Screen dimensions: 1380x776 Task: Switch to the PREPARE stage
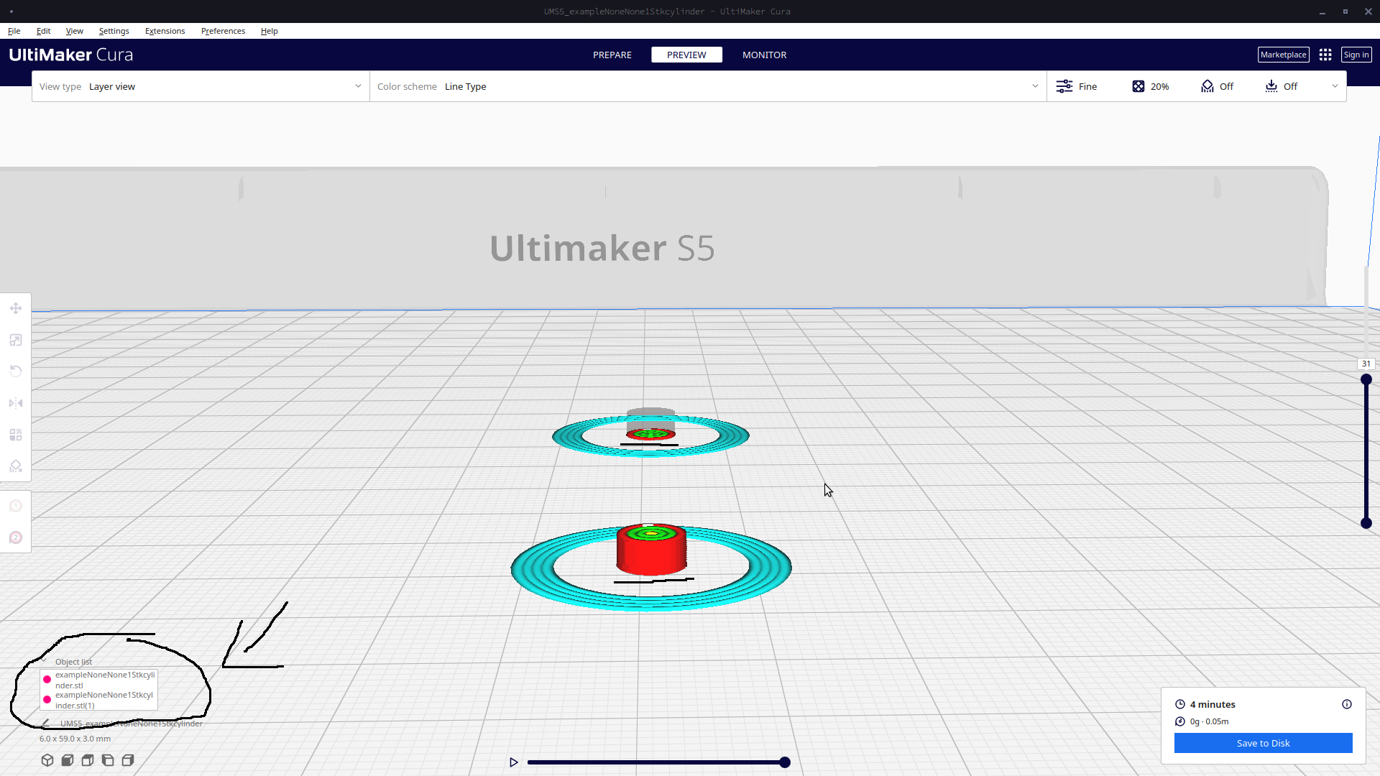tap(612, 55)
